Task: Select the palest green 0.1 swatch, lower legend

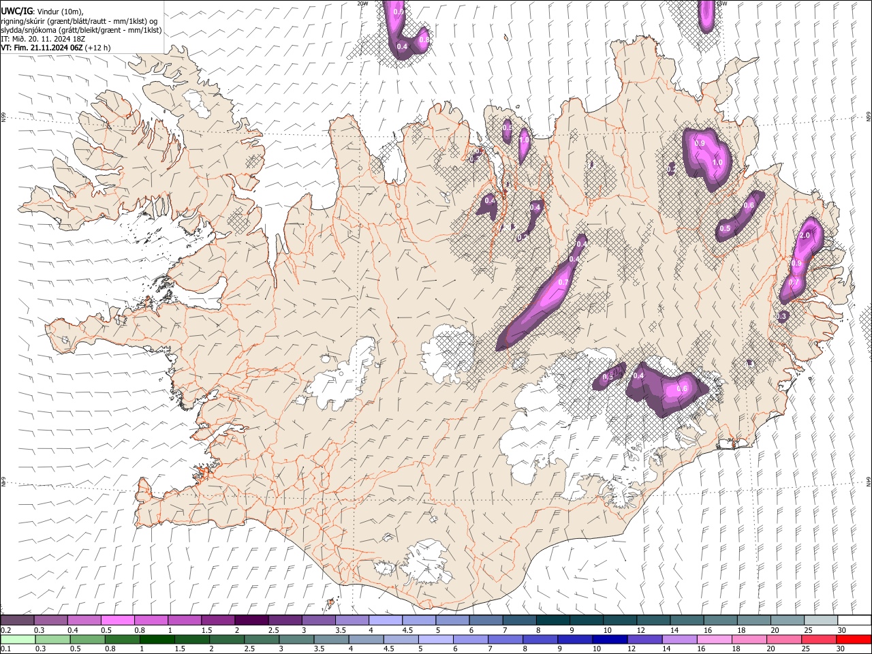Action: (x=17, y=640)
